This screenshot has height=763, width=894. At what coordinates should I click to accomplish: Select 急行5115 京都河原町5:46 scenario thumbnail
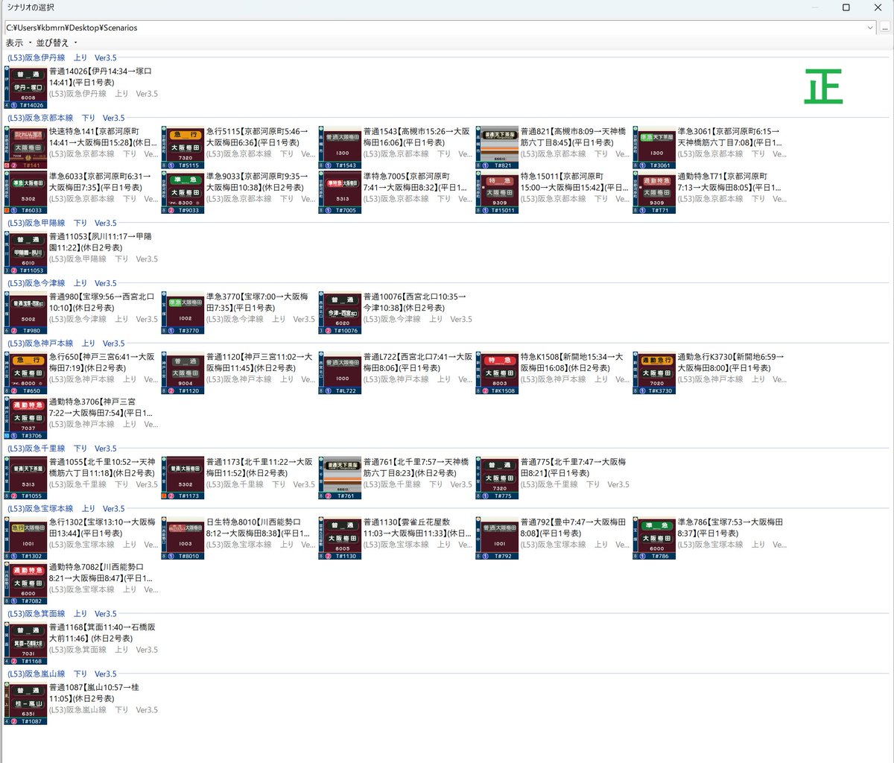pyautogui.click(x=183, y=148)
